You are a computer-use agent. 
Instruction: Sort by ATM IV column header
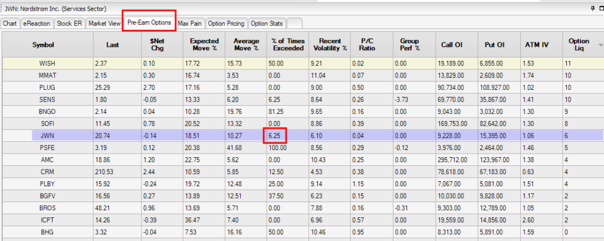click(541, 45)
